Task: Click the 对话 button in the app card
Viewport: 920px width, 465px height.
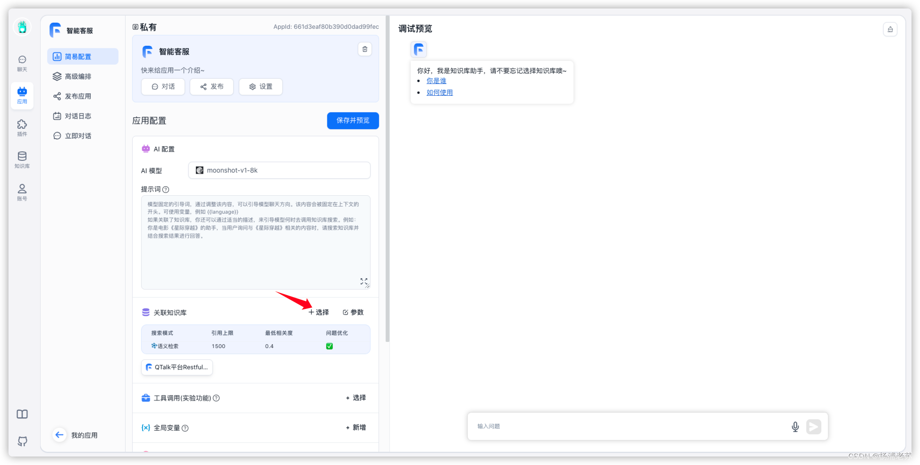Action: point(163,87)
